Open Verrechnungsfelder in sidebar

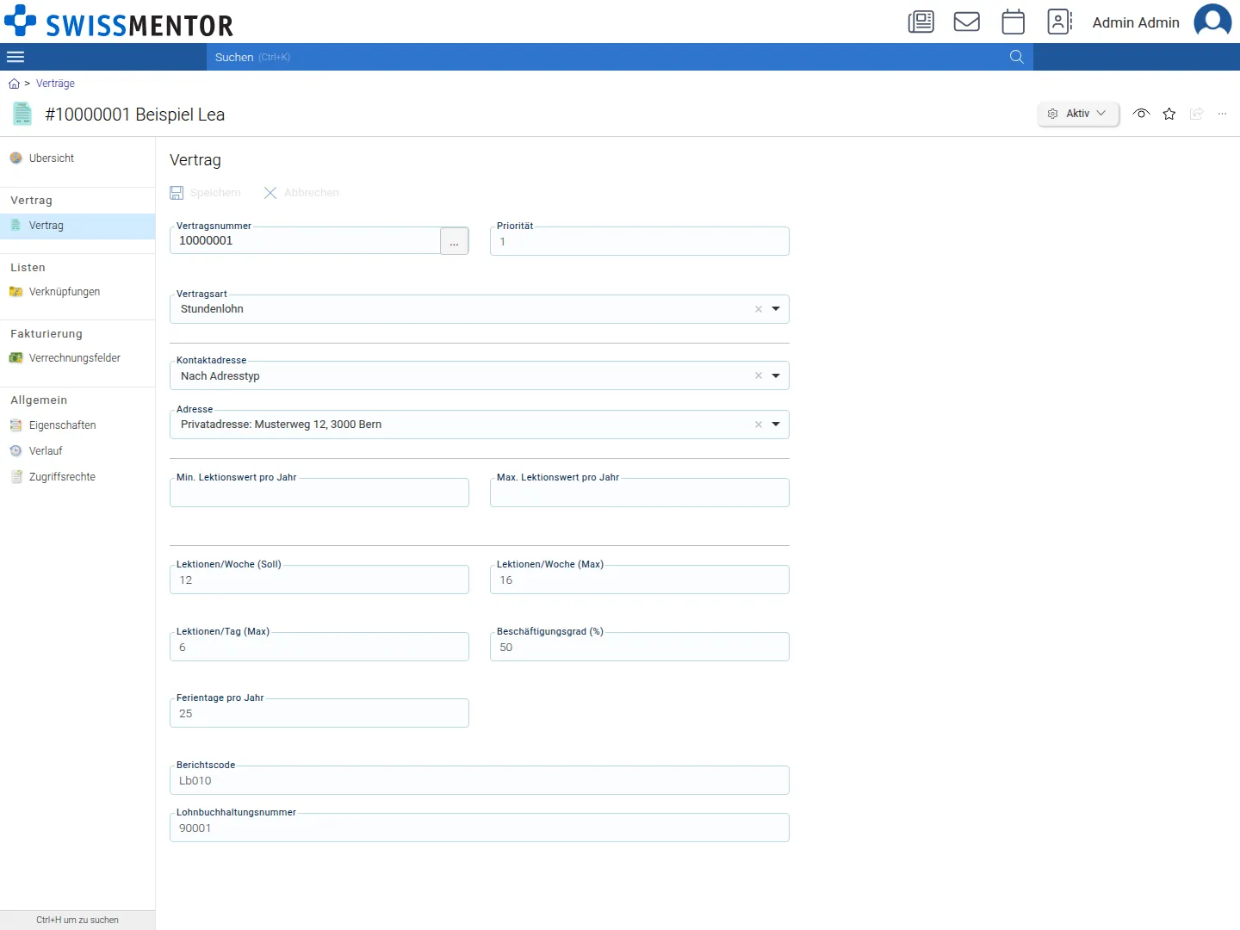[77, 358]
